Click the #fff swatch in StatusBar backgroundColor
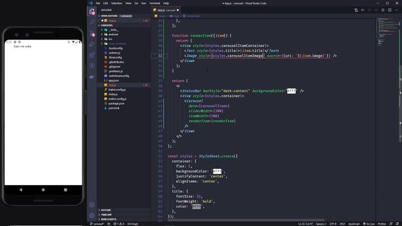This screenshot has width=402, height=226. [291, 91]
